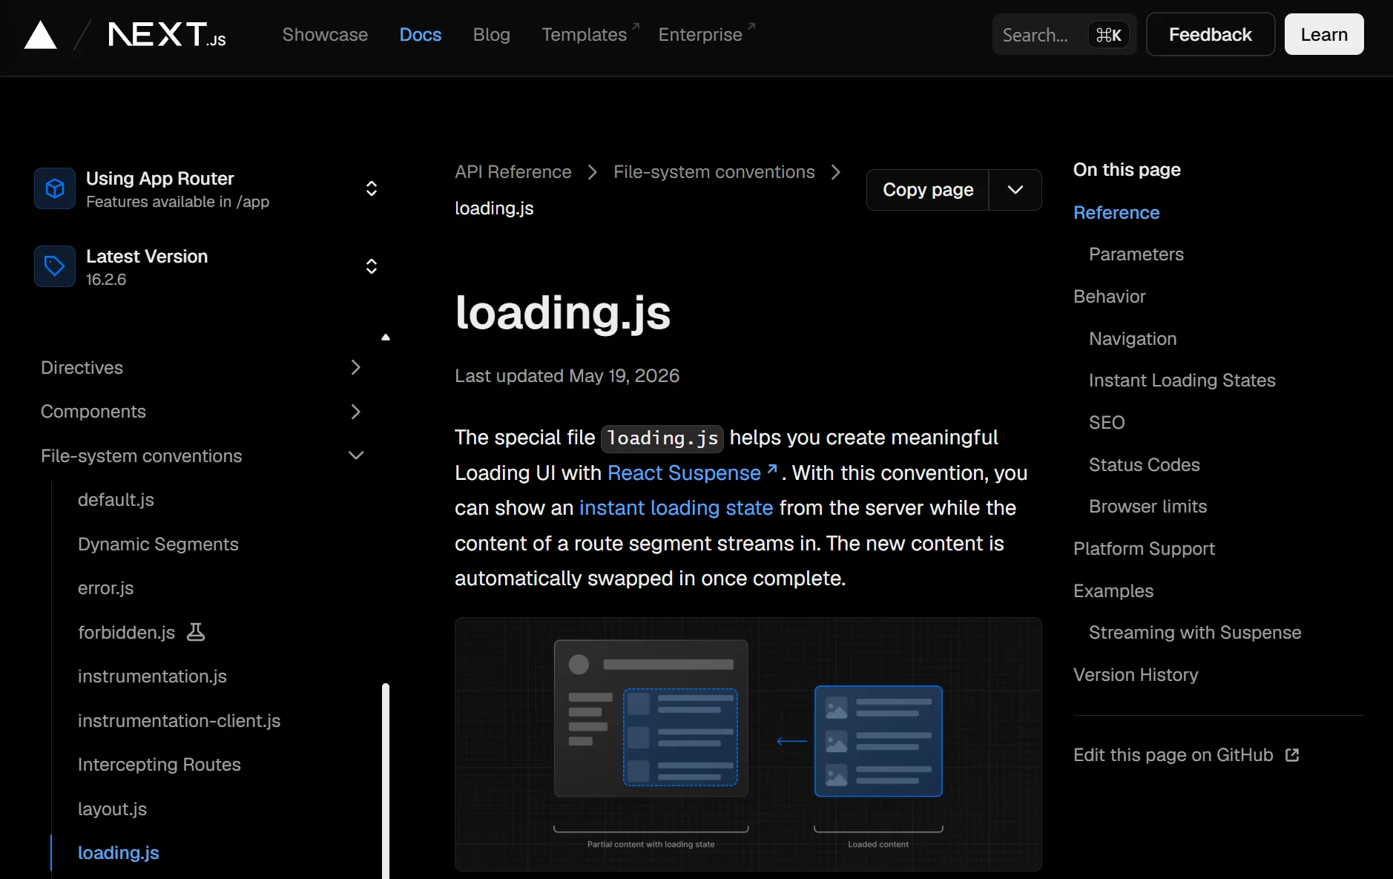Click the Feedback button
The height and width of the screenshot is (879, 1393).
(1211, 35)
